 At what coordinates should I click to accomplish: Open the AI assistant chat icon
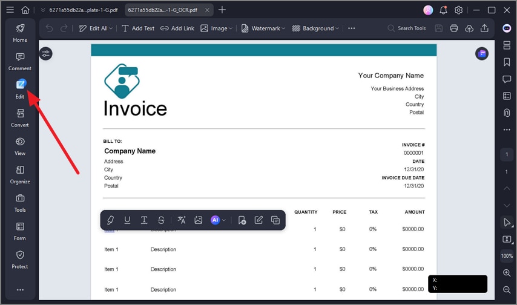[507, 28]
